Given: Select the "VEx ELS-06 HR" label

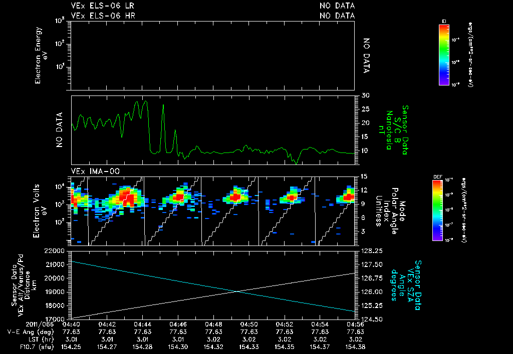Looking at the screenshot, I should (x=103, y=15).
